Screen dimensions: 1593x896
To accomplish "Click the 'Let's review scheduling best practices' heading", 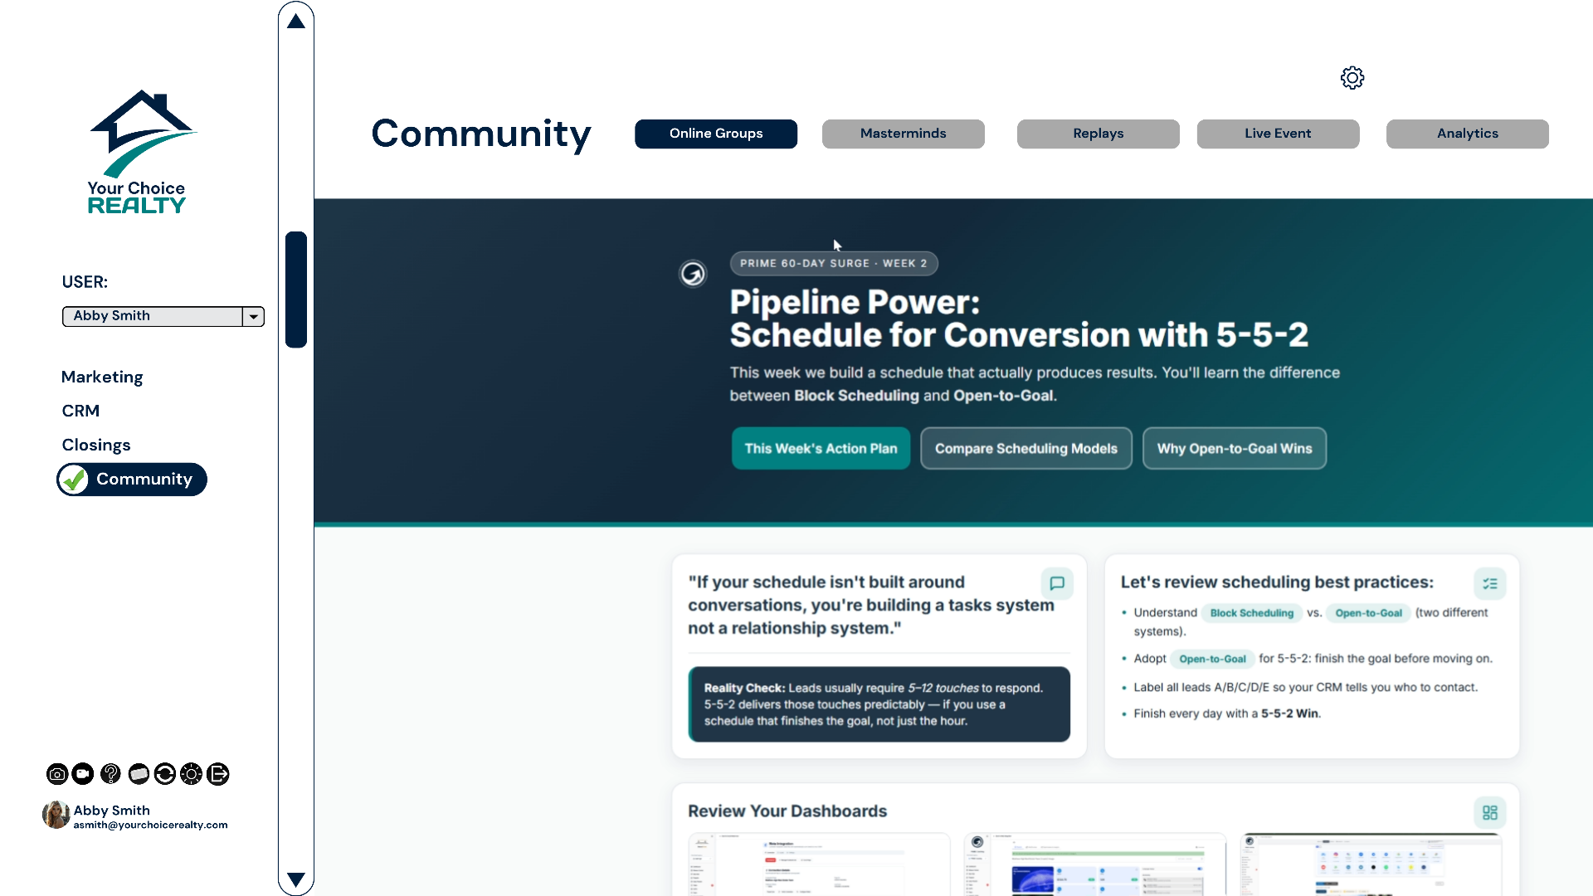I will click(1277, 582).
